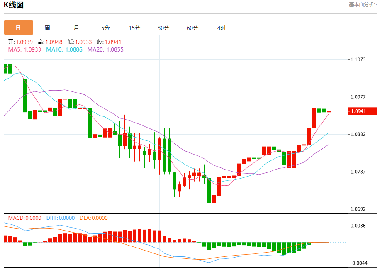
Task: Switch to the 月 monthly tab
Action: pos(77,28)
